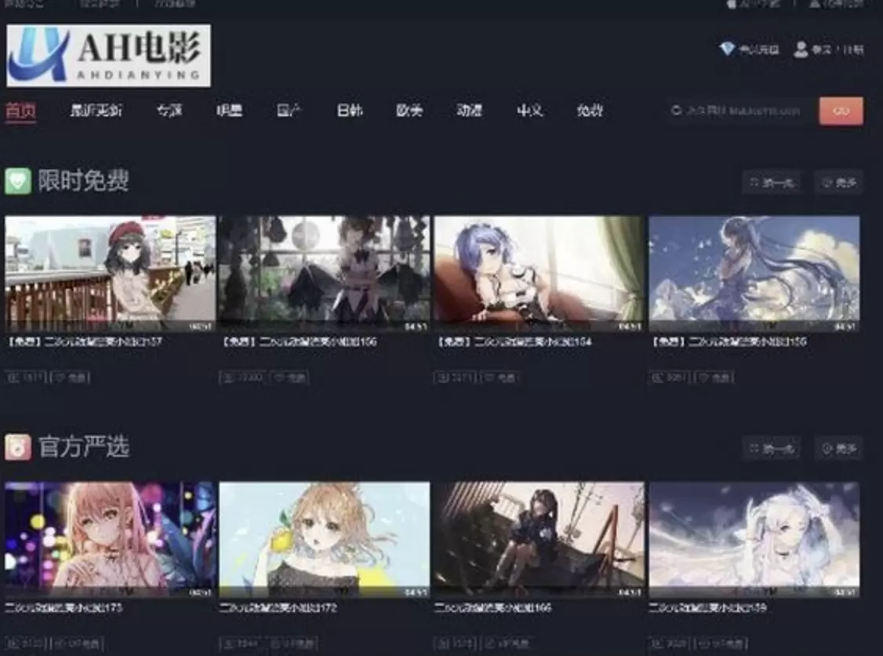This screenshot has height=656, width=883.
Task: Click the 免费 tag under video 156
Action: [x=290, y=377]
